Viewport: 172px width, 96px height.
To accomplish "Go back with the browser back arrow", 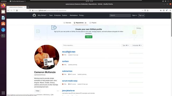I will coord(8,10).
